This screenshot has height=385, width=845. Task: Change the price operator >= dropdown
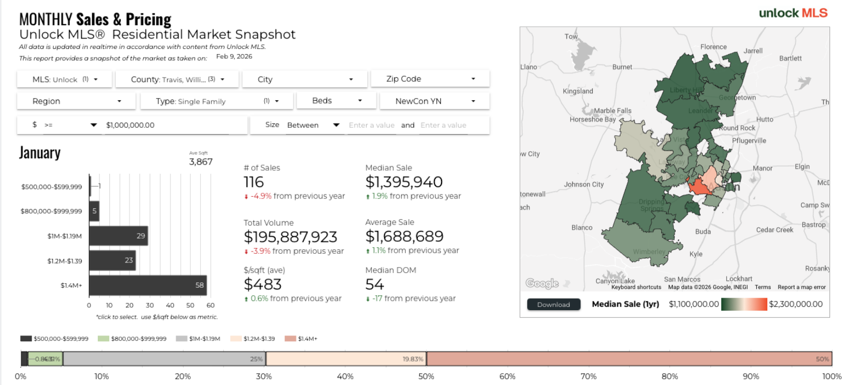(71, 125)
